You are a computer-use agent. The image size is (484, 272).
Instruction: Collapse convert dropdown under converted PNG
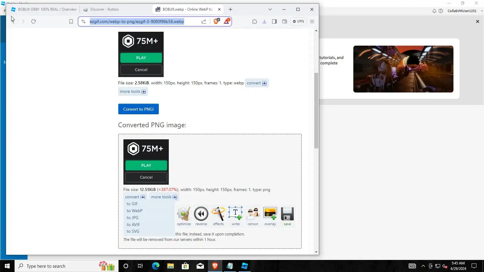point(135,197)
